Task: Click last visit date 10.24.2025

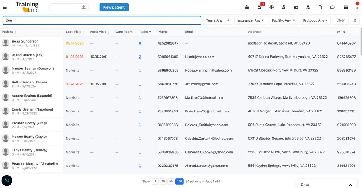Action: coord(75,84)
